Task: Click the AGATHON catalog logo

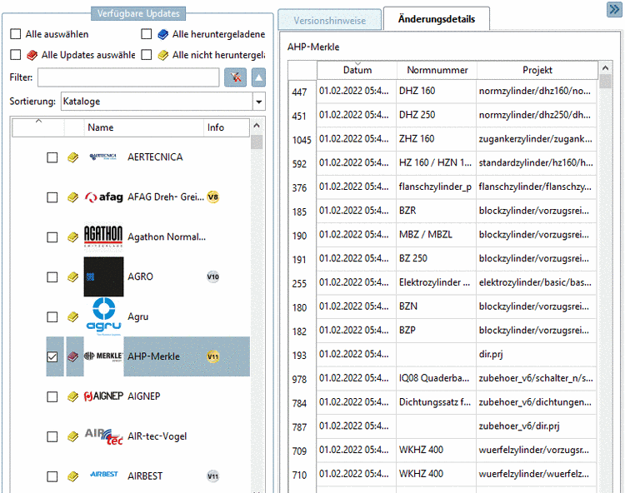Action: (103, 237)
